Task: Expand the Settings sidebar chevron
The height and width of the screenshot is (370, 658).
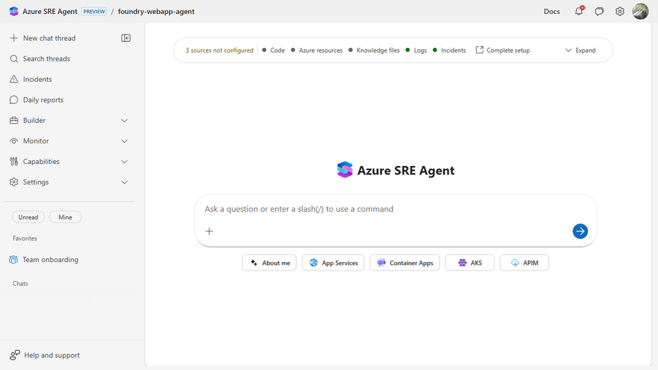Action: (x=124, y=182)
